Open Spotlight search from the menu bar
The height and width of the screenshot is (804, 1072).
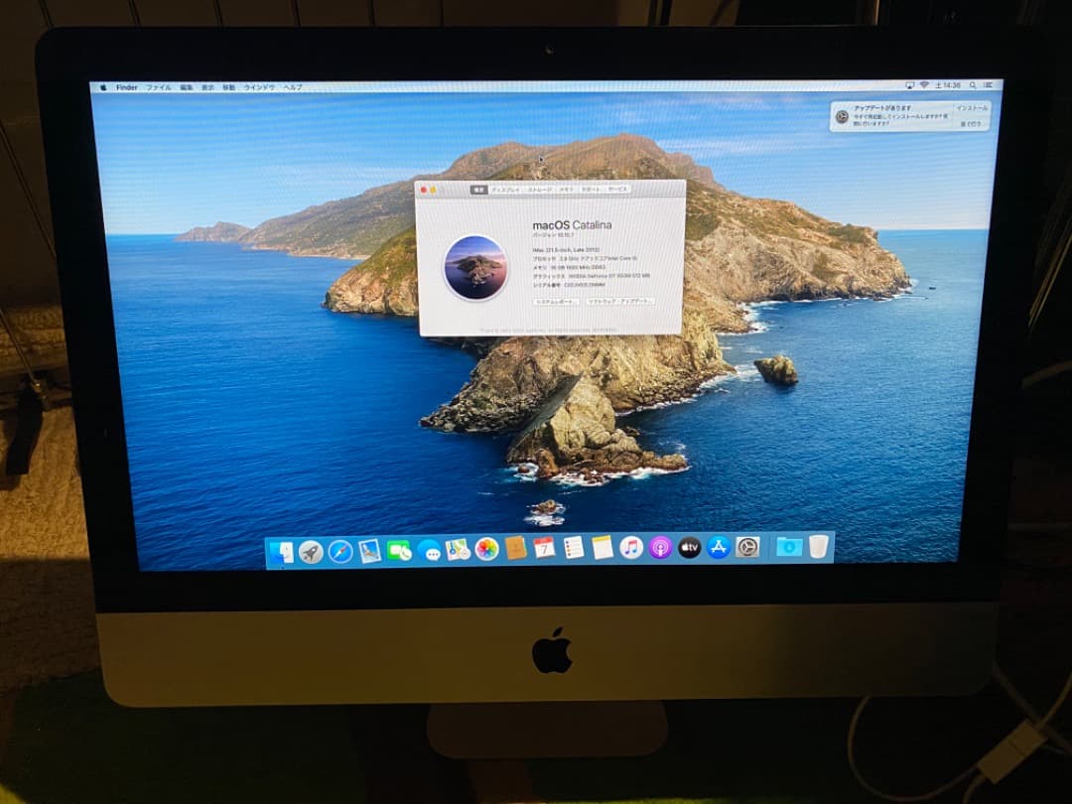coord(973,84)
